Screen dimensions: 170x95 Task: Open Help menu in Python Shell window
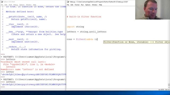[x=35, y=5]
